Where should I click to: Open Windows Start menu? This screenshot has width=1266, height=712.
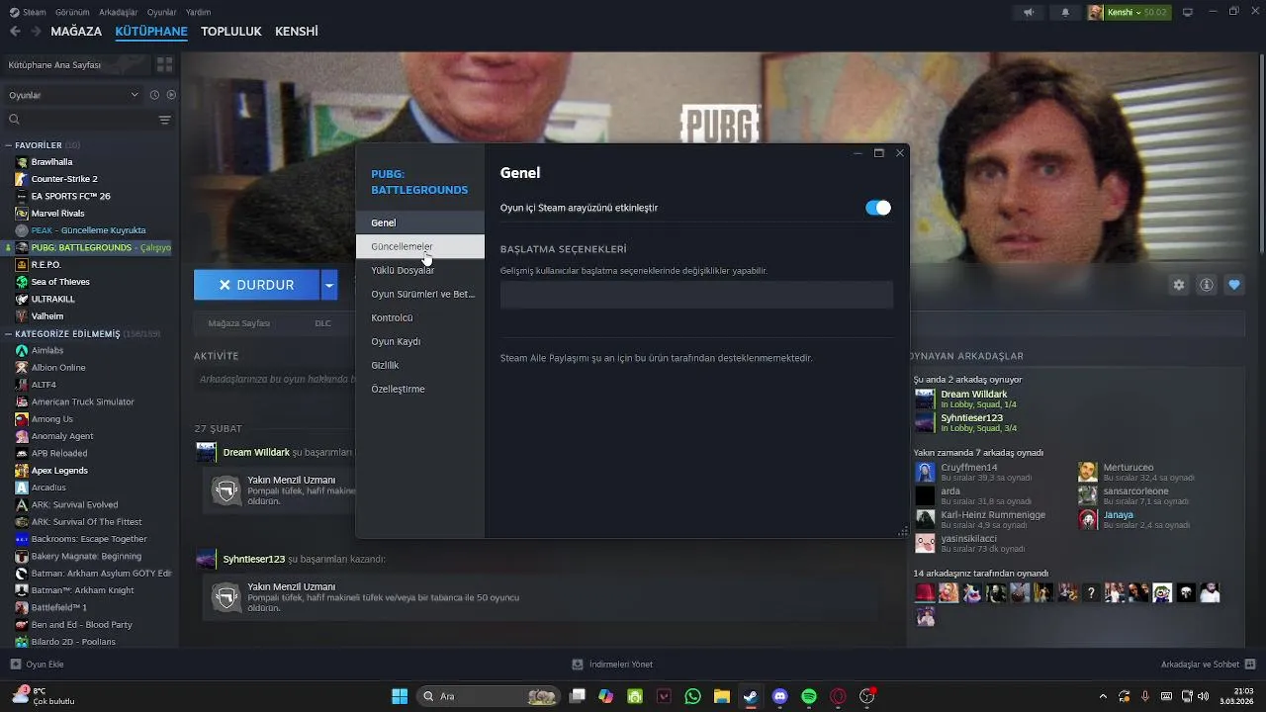400,696
